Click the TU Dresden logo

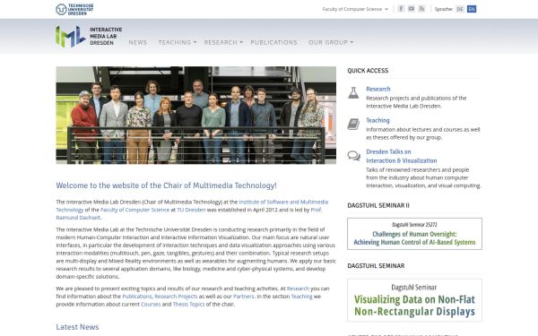point(74,9)
